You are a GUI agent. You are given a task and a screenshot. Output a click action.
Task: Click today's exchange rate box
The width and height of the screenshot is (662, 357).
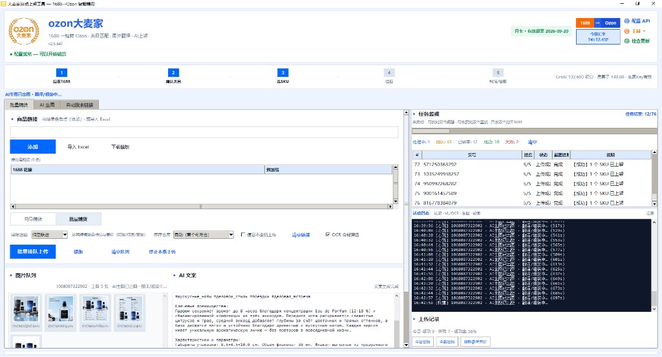point(598,37)
